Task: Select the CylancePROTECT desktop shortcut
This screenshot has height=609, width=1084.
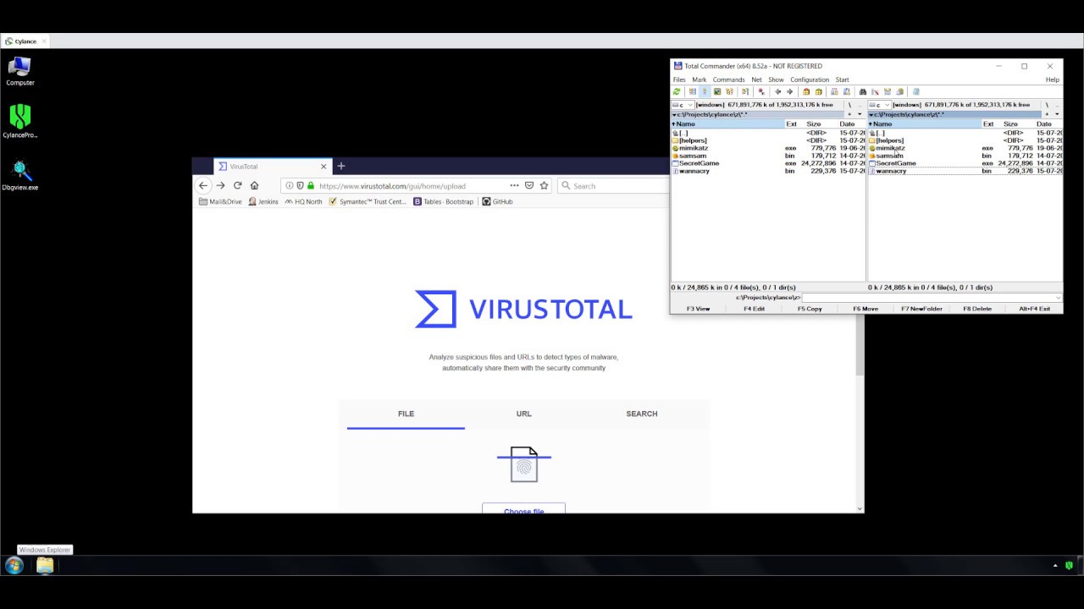Action: click(x=20, y=122)
